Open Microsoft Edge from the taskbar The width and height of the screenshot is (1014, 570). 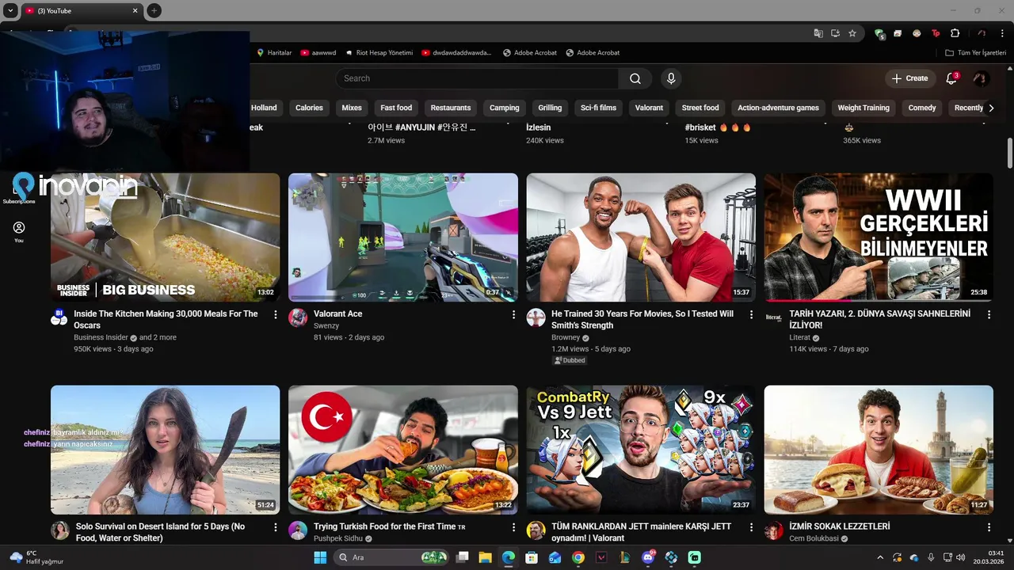(x=508, y=557)
